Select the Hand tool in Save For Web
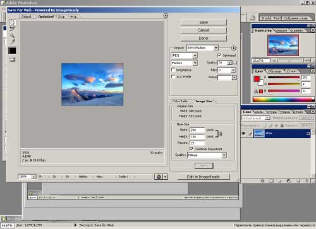 13,22
